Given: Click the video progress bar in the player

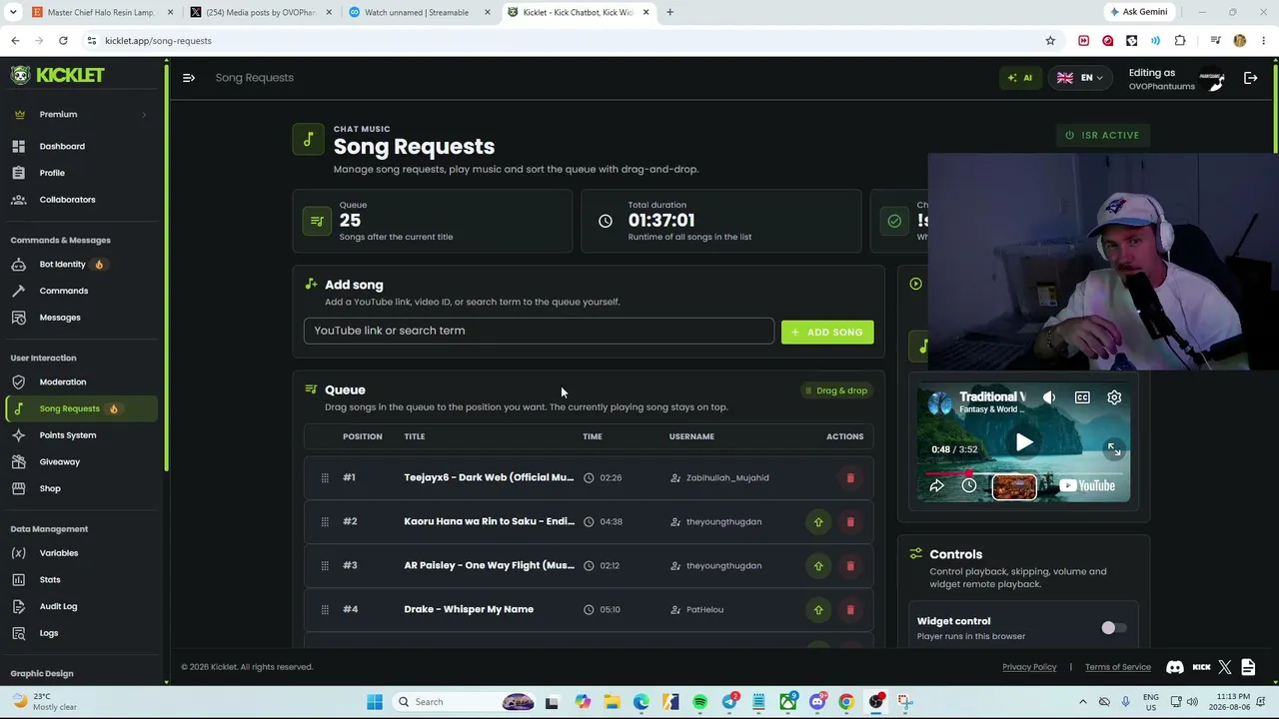Looking at the screenshot, I should point(1024,471).
